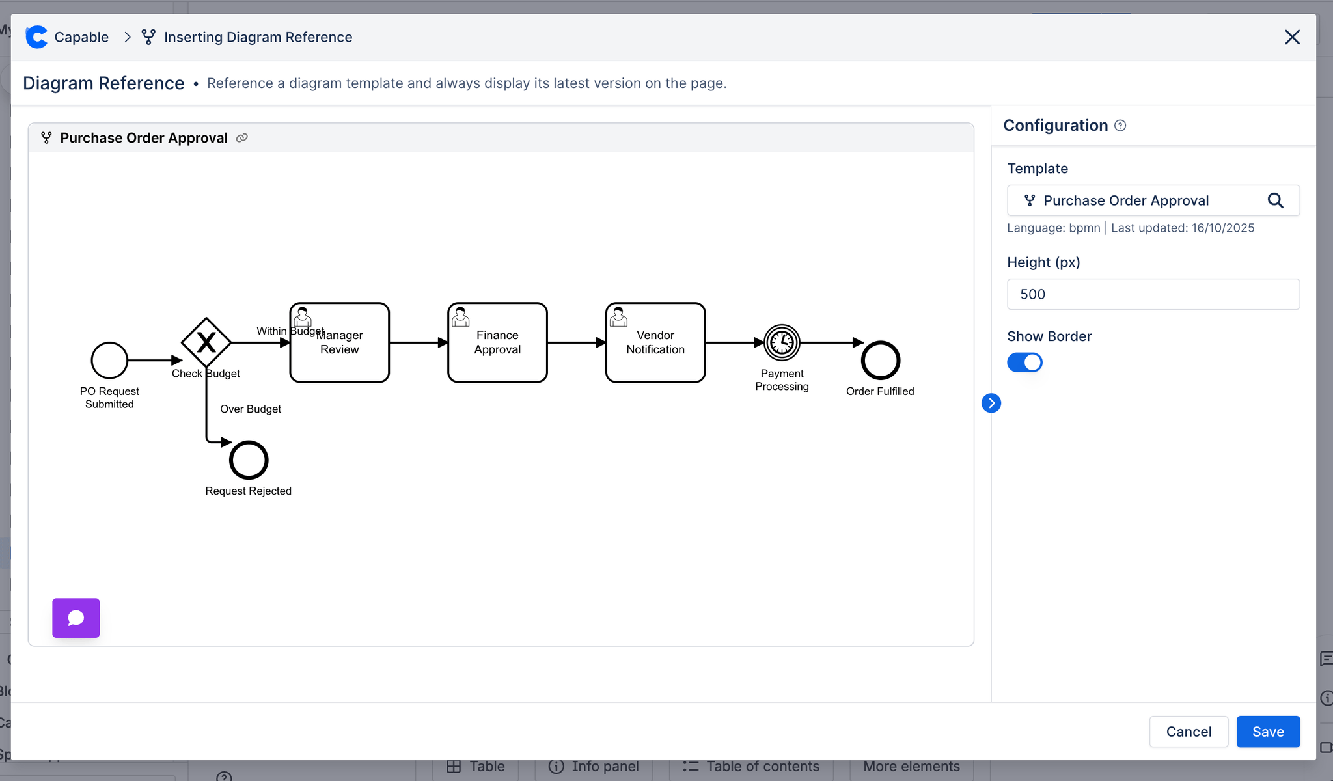1333x781 pixels.
Task: Click the Height (px) input field
Action: [1153, 294]
